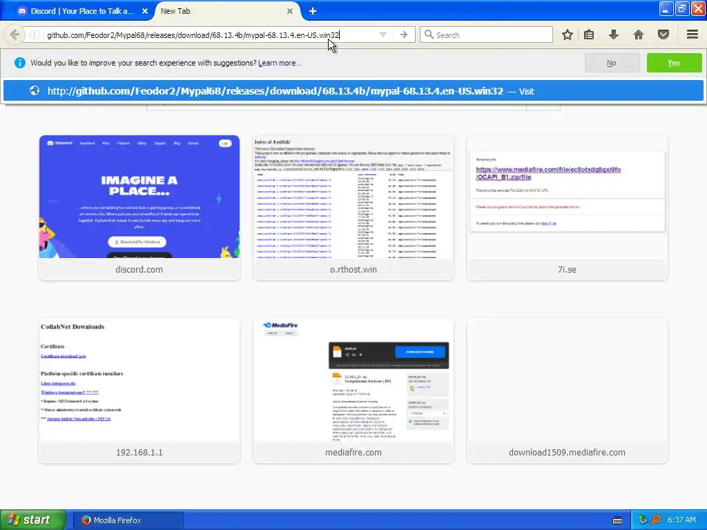The height and width of the screenshot is (530, 707).
Task: Click the on-screen keyboard tray icon
Action: point(617,520)
